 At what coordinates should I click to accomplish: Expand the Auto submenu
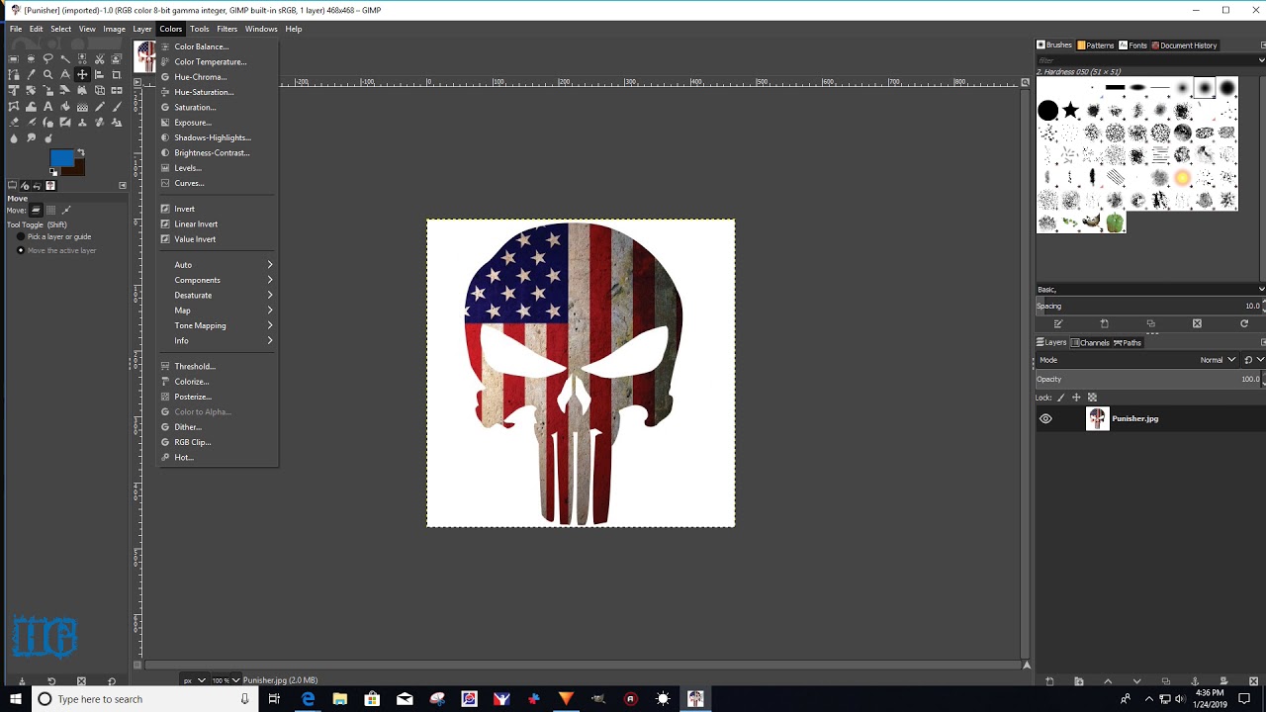(218, 265)
